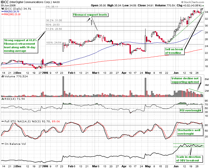The width and height of the screenshot is (210, 168).
Task: Click the Chg +0.02 (+0.06%) value
Action: pyautogui.click(x=189, y=5)
